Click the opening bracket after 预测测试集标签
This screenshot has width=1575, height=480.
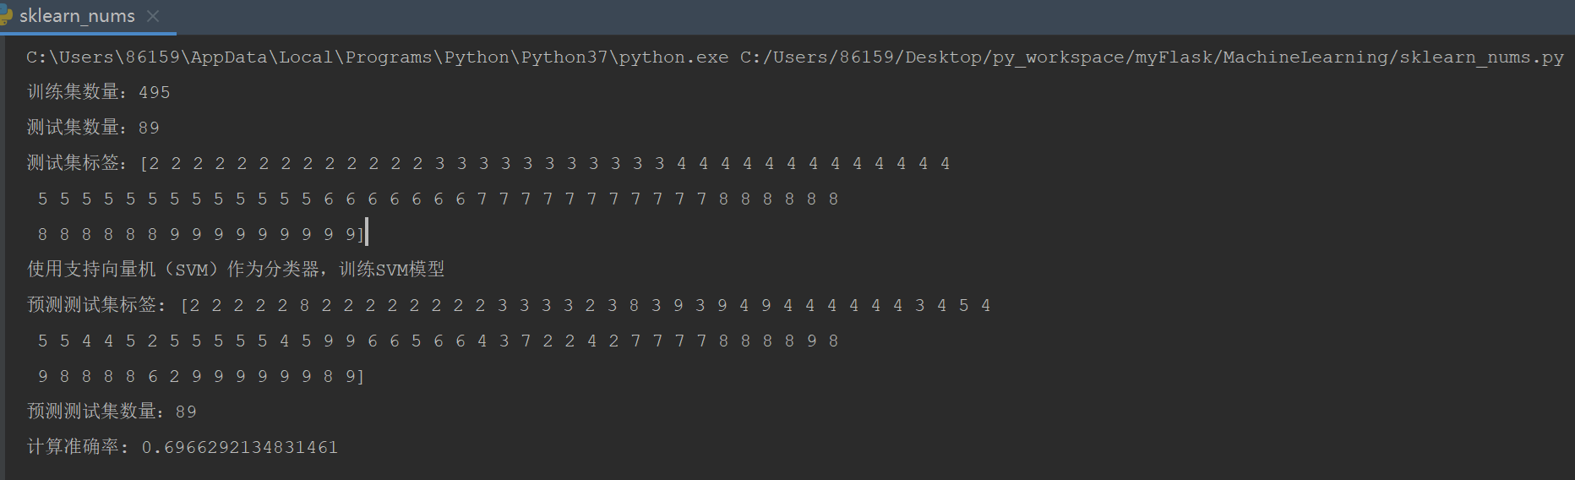184,305
